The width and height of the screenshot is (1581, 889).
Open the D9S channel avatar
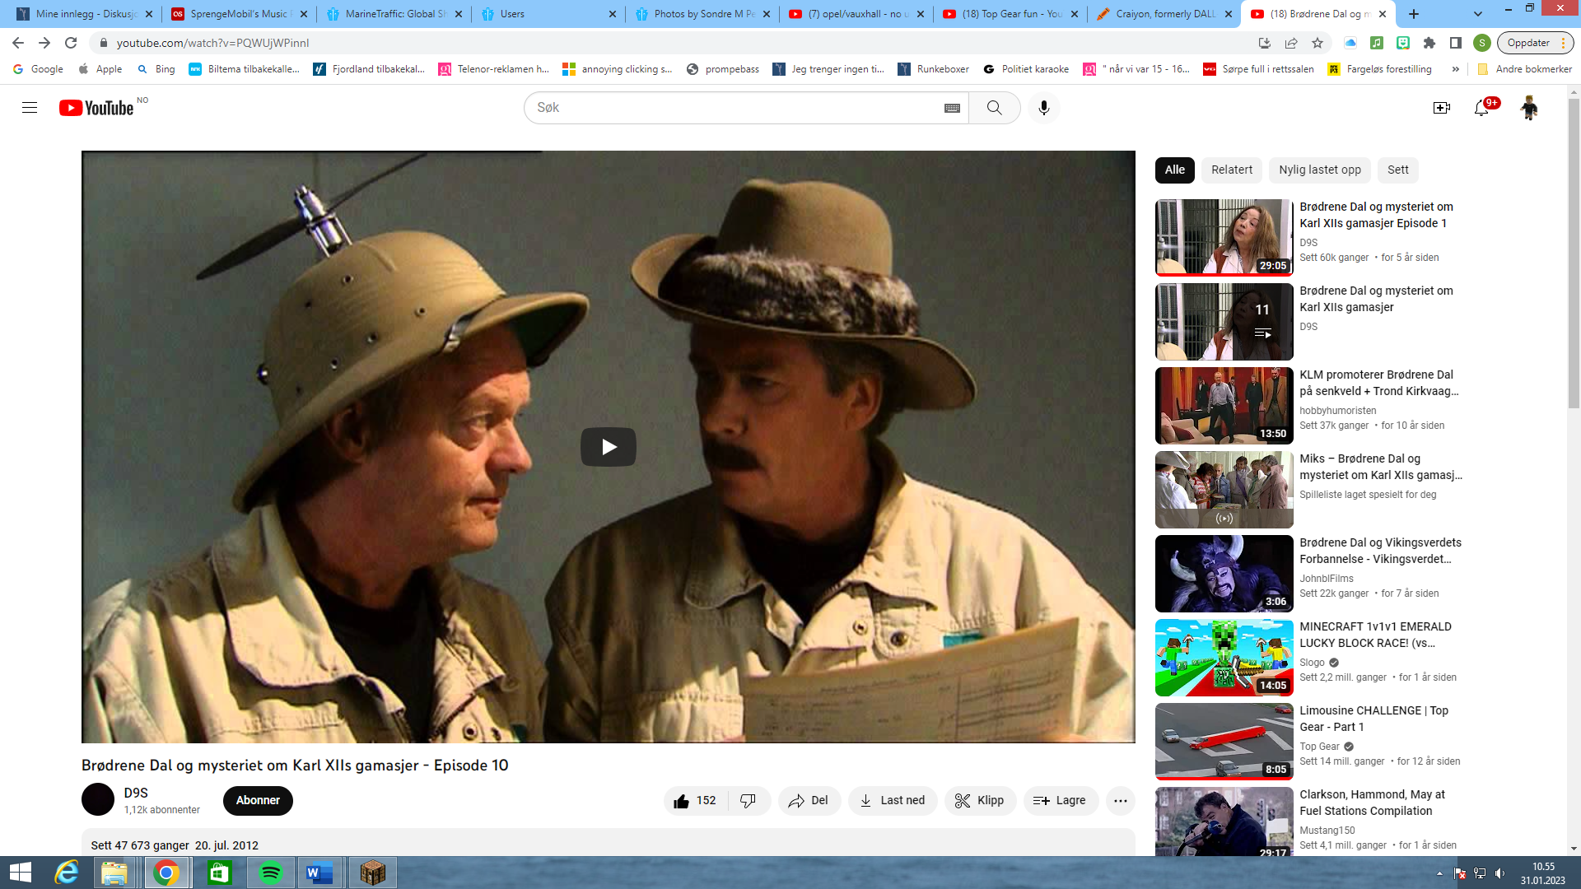click(98, 799)
